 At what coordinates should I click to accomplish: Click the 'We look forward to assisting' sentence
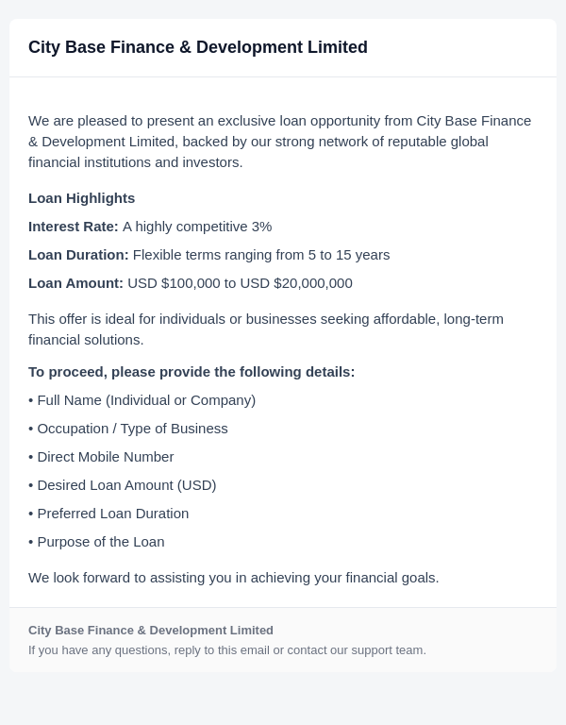(x=234, y=578)
